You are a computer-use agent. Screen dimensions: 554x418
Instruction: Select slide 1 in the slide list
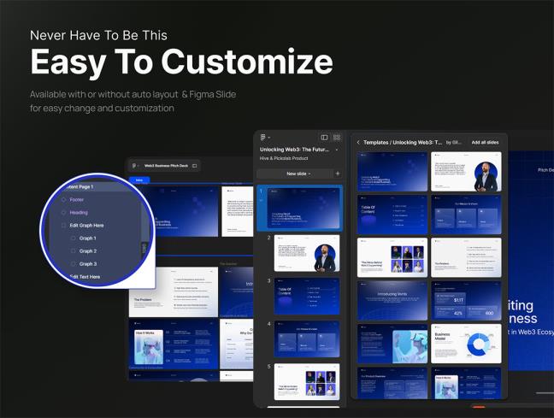tap(306, 209)
